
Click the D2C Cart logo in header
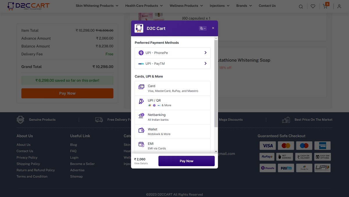pyautogui.click(x=28, y=6)
